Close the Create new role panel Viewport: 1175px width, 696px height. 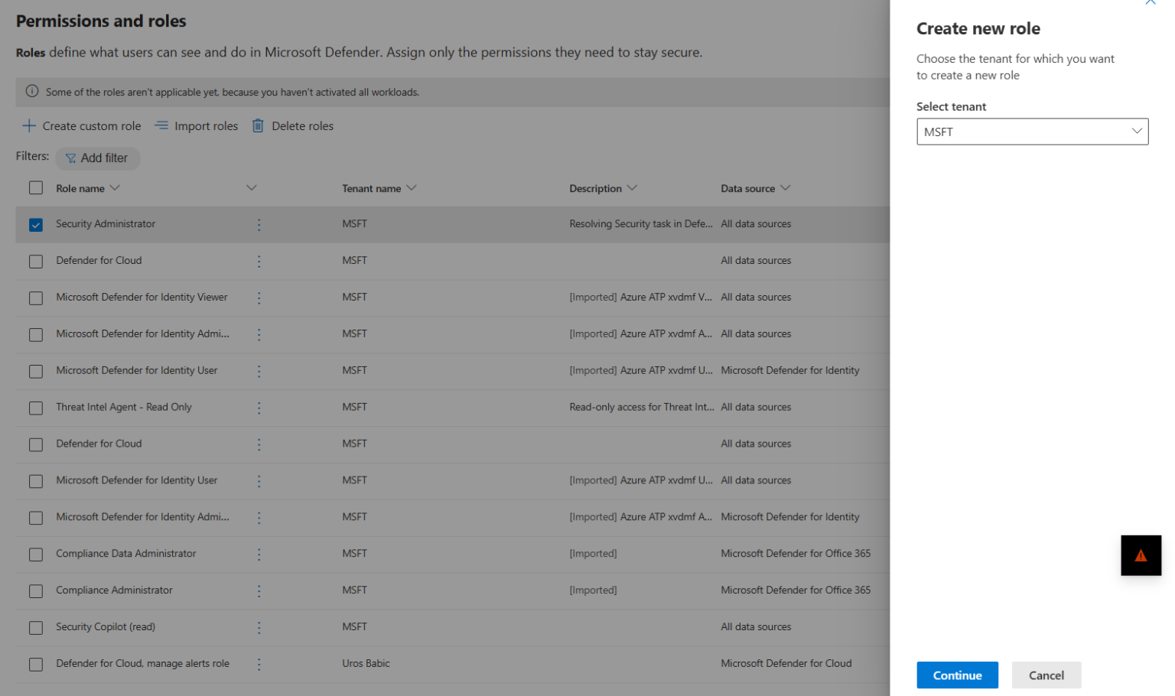1150,2
